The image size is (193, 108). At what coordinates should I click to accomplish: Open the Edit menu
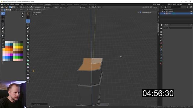(8, 4)
